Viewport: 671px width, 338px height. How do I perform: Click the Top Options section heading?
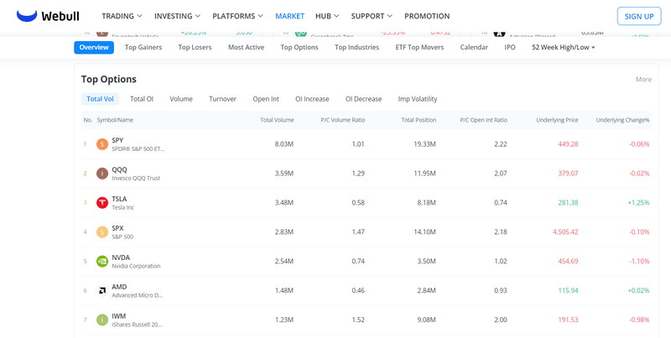[x=109, y=79]
